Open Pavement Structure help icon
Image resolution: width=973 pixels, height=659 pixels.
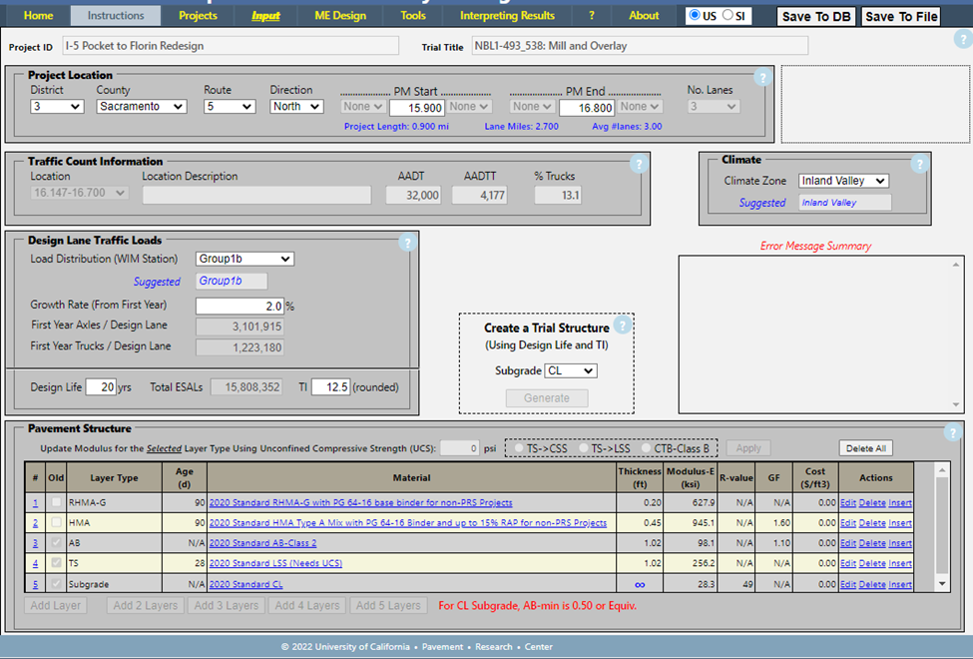coord(952,432)
